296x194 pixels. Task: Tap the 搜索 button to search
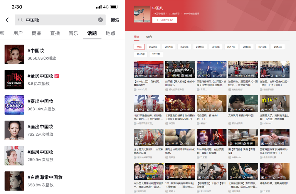(115, 20)
